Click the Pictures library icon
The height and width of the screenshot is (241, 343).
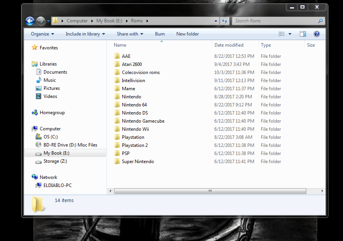(39, 88)
